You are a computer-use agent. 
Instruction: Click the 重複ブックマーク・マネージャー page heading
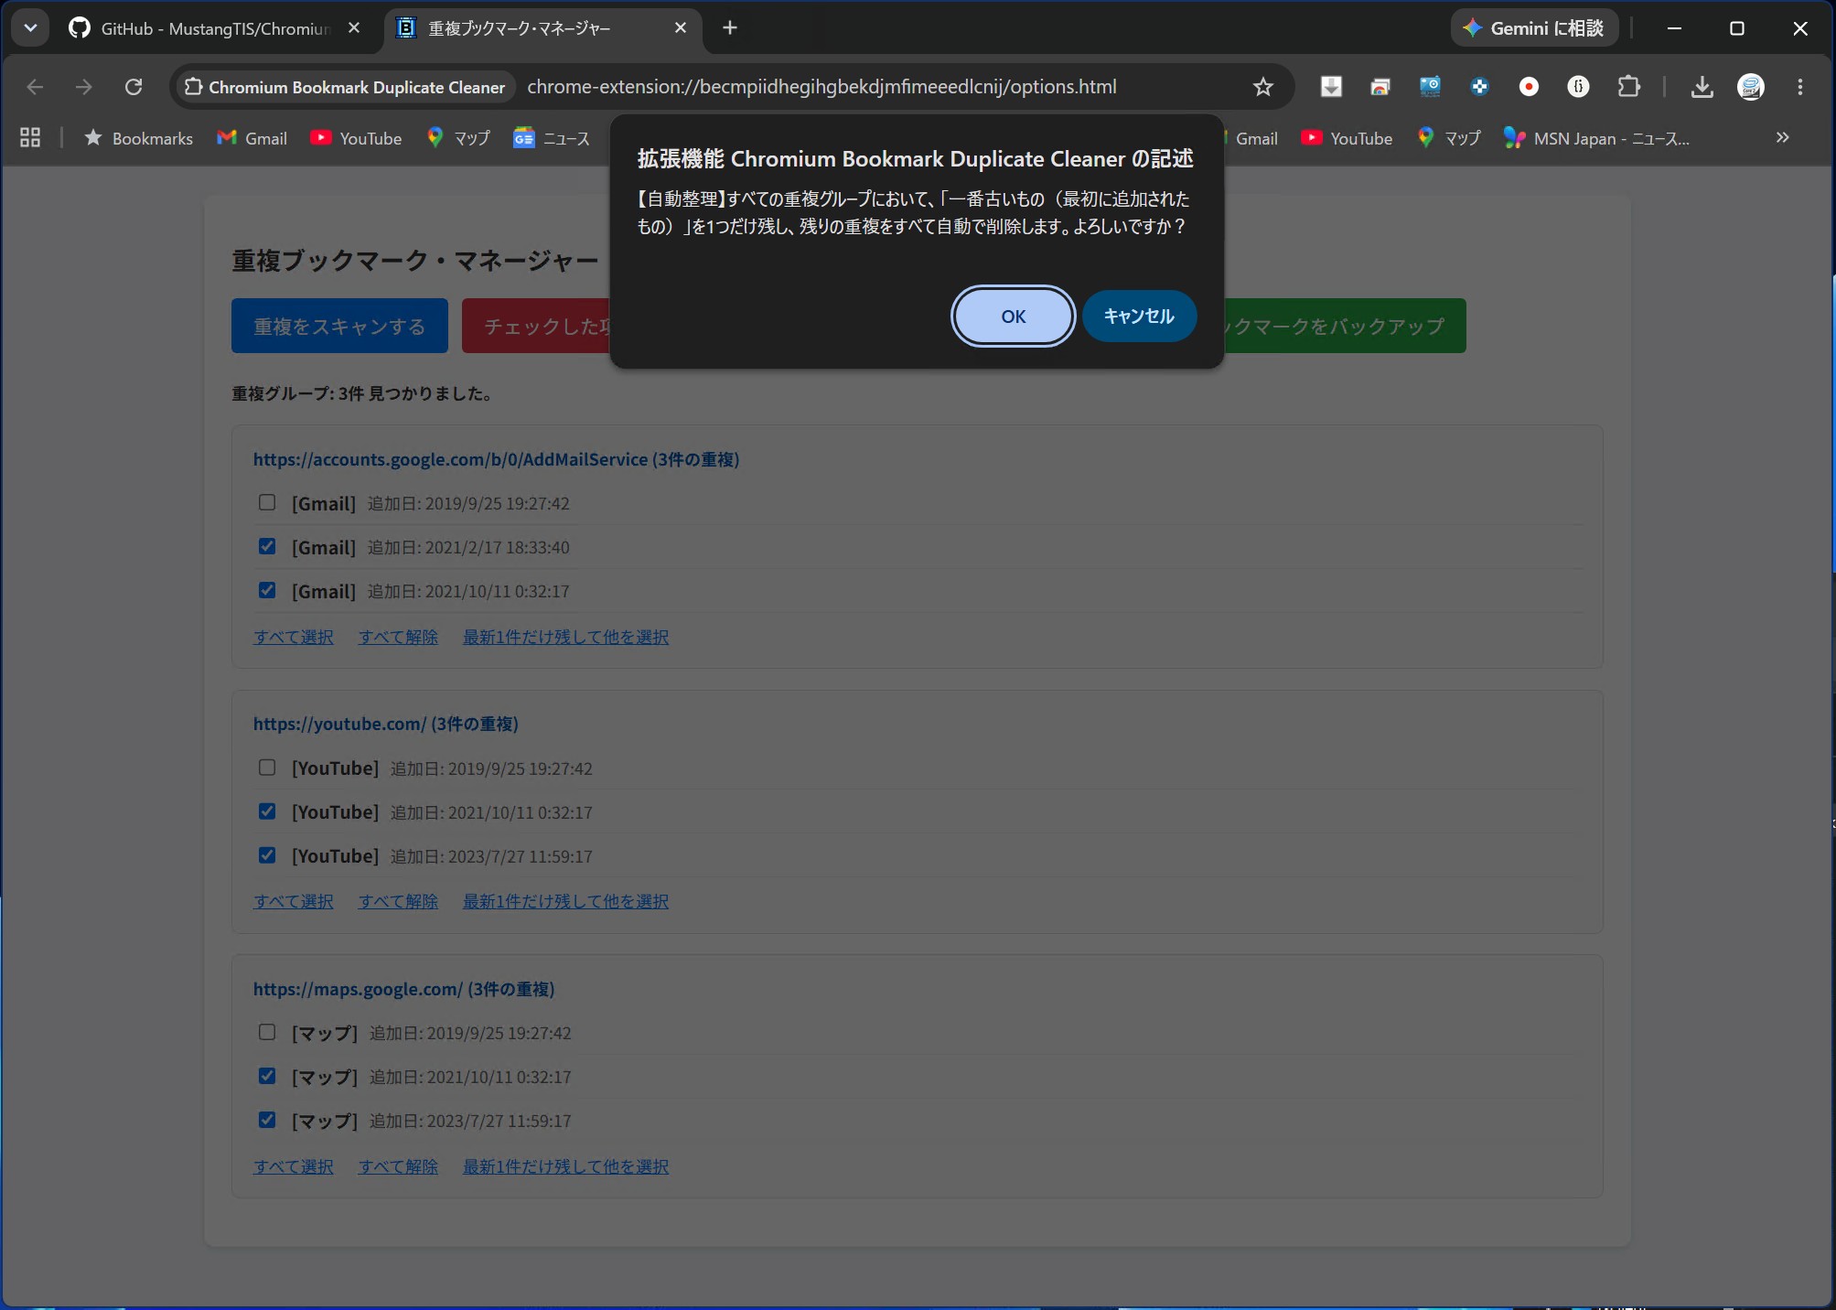(415, 261)
